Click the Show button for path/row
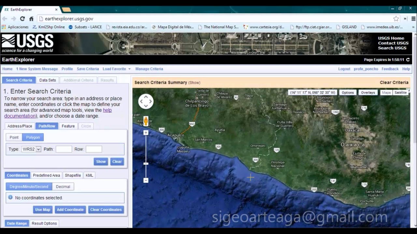417x234 pixels. pos(101,162)
